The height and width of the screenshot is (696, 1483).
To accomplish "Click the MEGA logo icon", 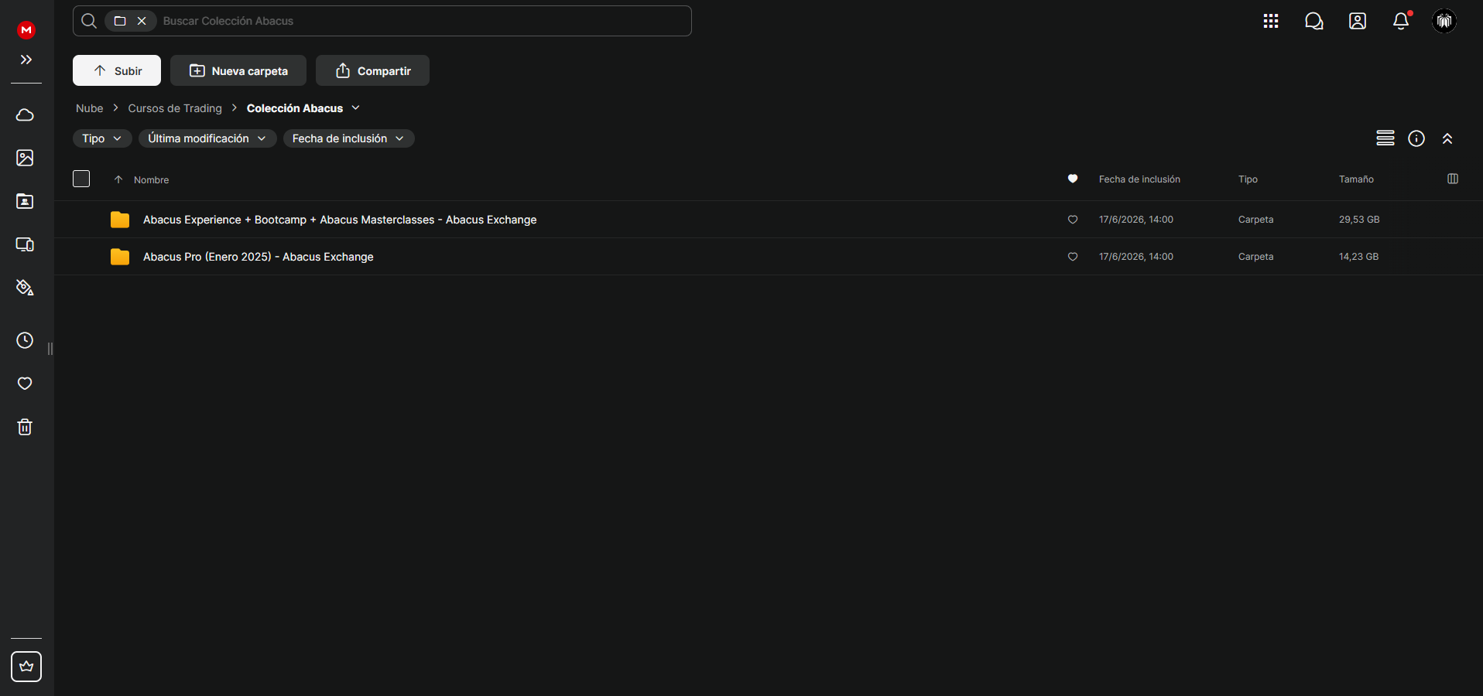I will pos(26,30).
